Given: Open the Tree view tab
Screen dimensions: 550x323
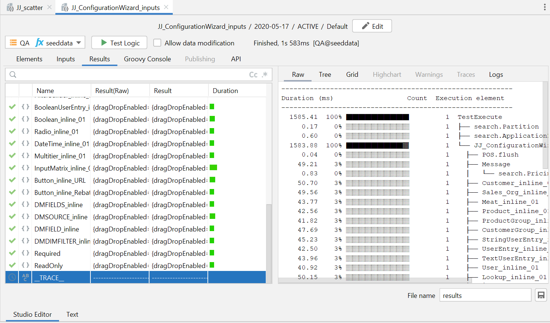Looking at the screenshot, I should [x=325, y=75].
